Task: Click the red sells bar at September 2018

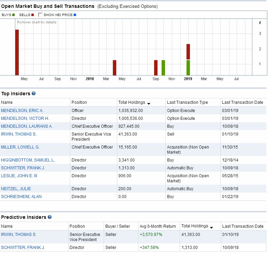Action: (156, 68)
